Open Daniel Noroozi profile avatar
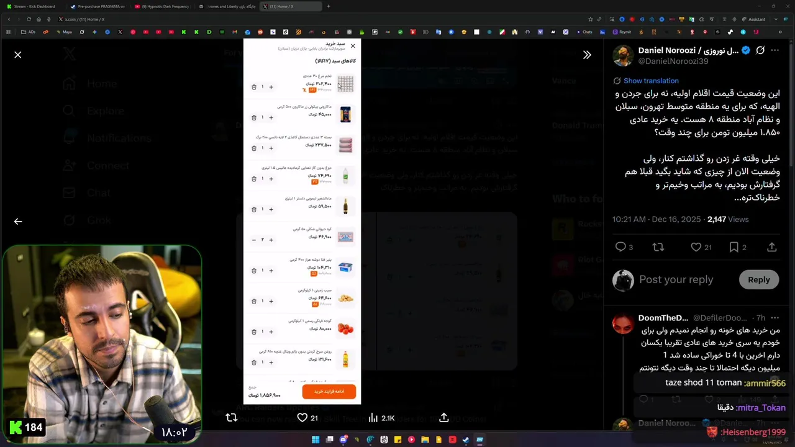This screenshot has width=795, height=447. (x=623, y=55)
